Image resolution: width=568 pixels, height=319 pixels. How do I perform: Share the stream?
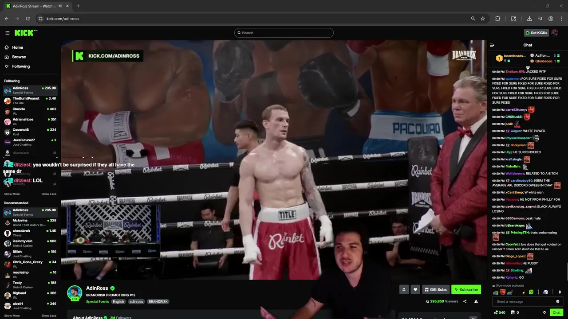[465, 301]
